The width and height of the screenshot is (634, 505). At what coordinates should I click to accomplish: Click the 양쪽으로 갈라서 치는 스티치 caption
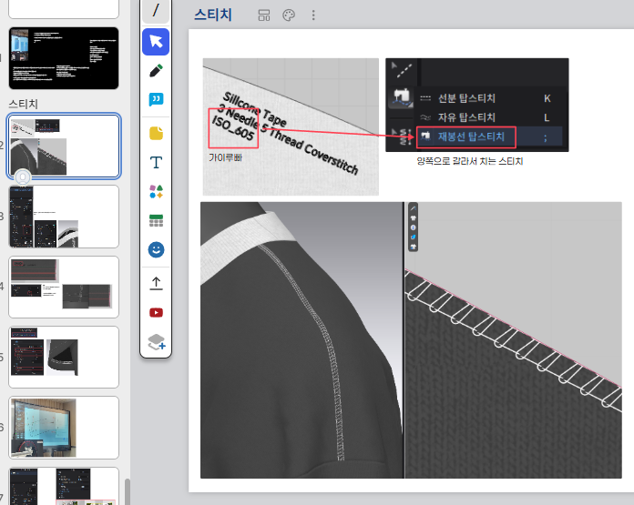[469, 161]
